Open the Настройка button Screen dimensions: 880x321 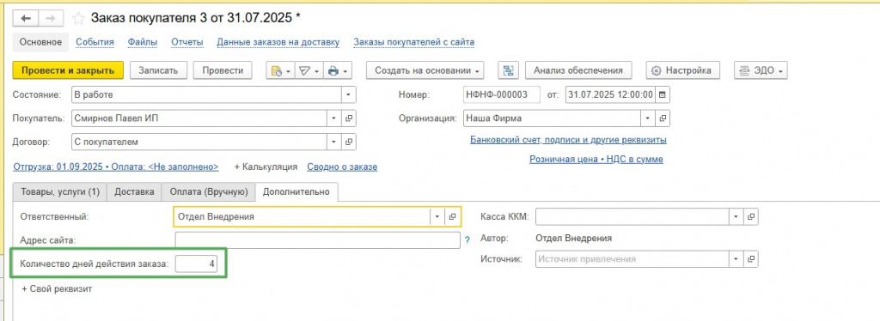[x=682, y=70]
